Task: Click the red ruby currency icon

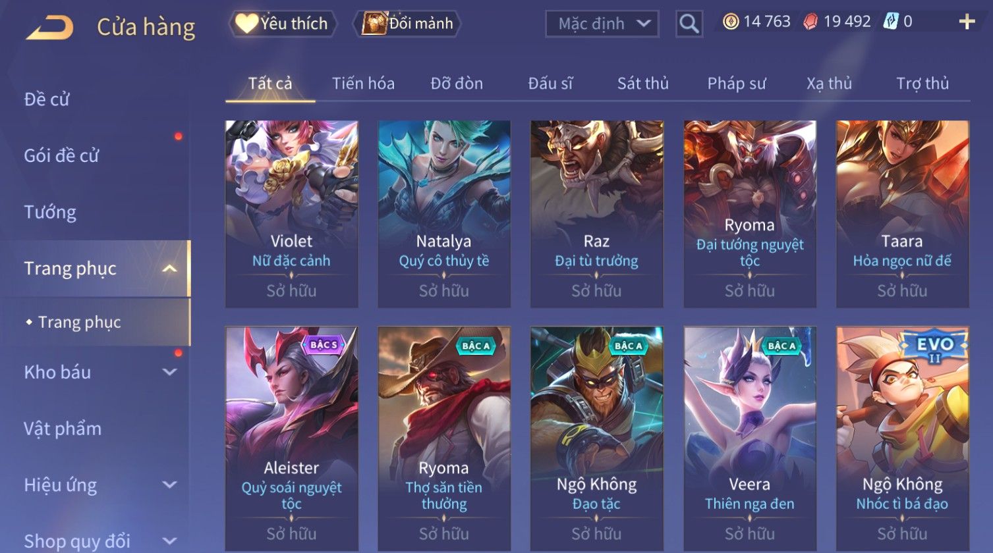Action: coord(810,22)
